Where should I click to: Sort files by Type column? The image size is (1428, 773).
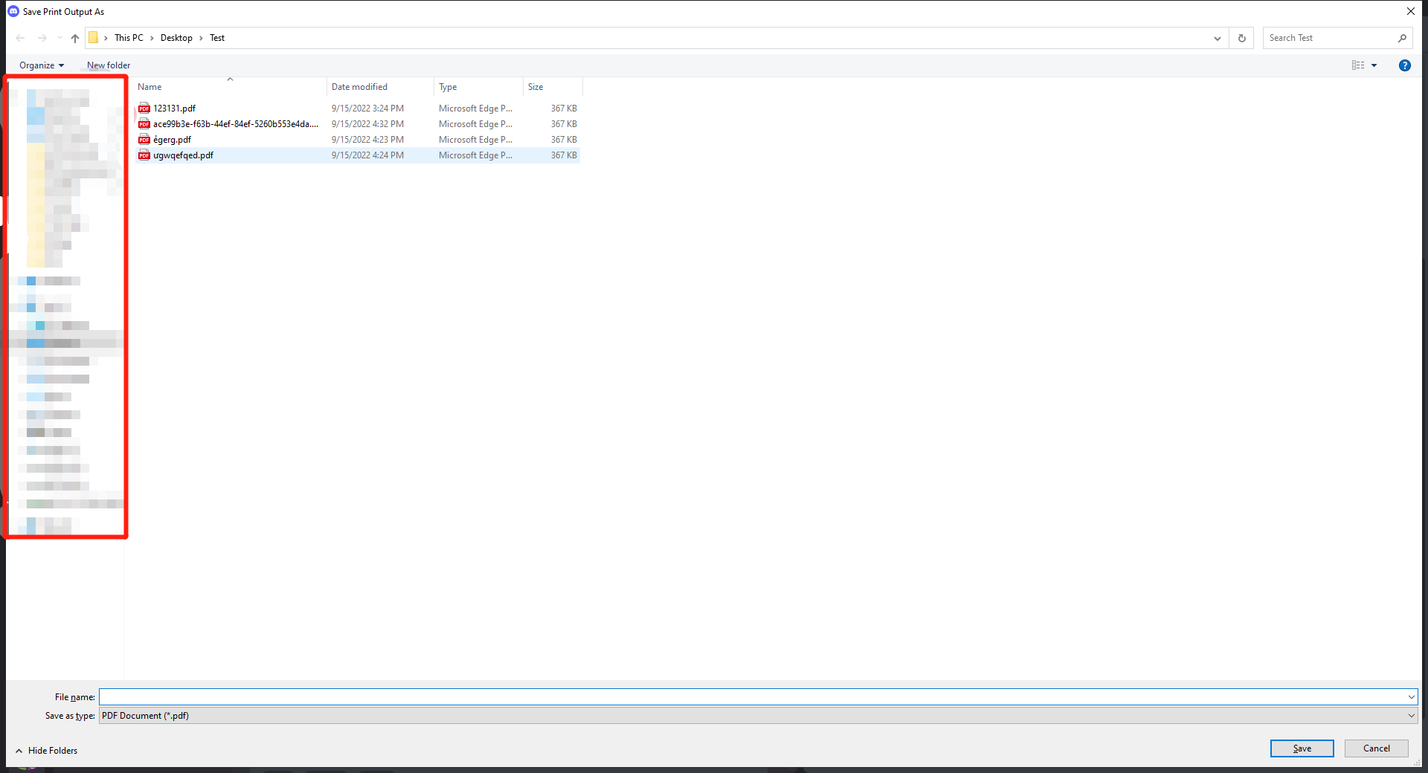click(x=478, y=87)
